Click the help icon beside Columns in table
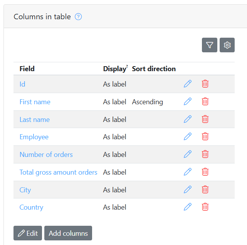 pos(78,17)
